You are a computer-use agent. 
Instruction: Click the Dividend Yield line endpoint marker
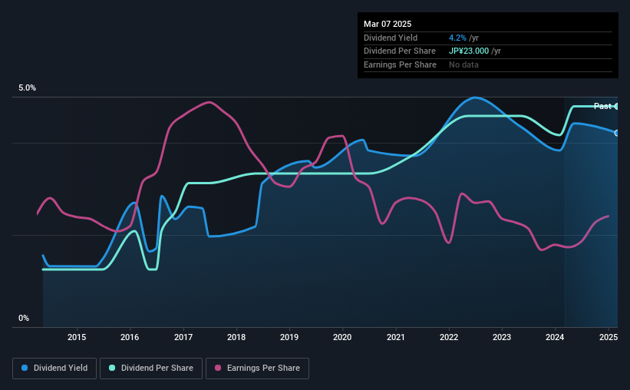(617, 133)
